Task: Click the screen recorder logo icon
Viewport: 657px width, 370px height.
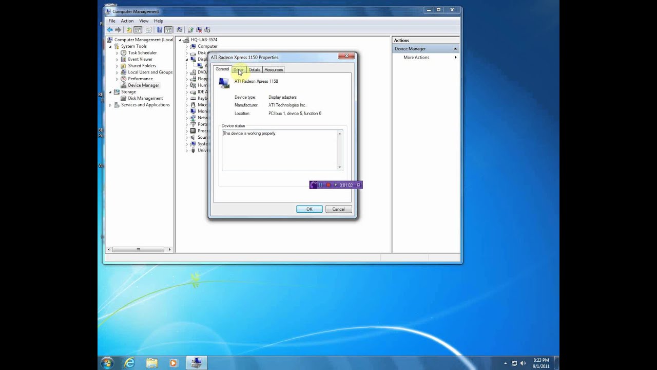Action: 314,185
